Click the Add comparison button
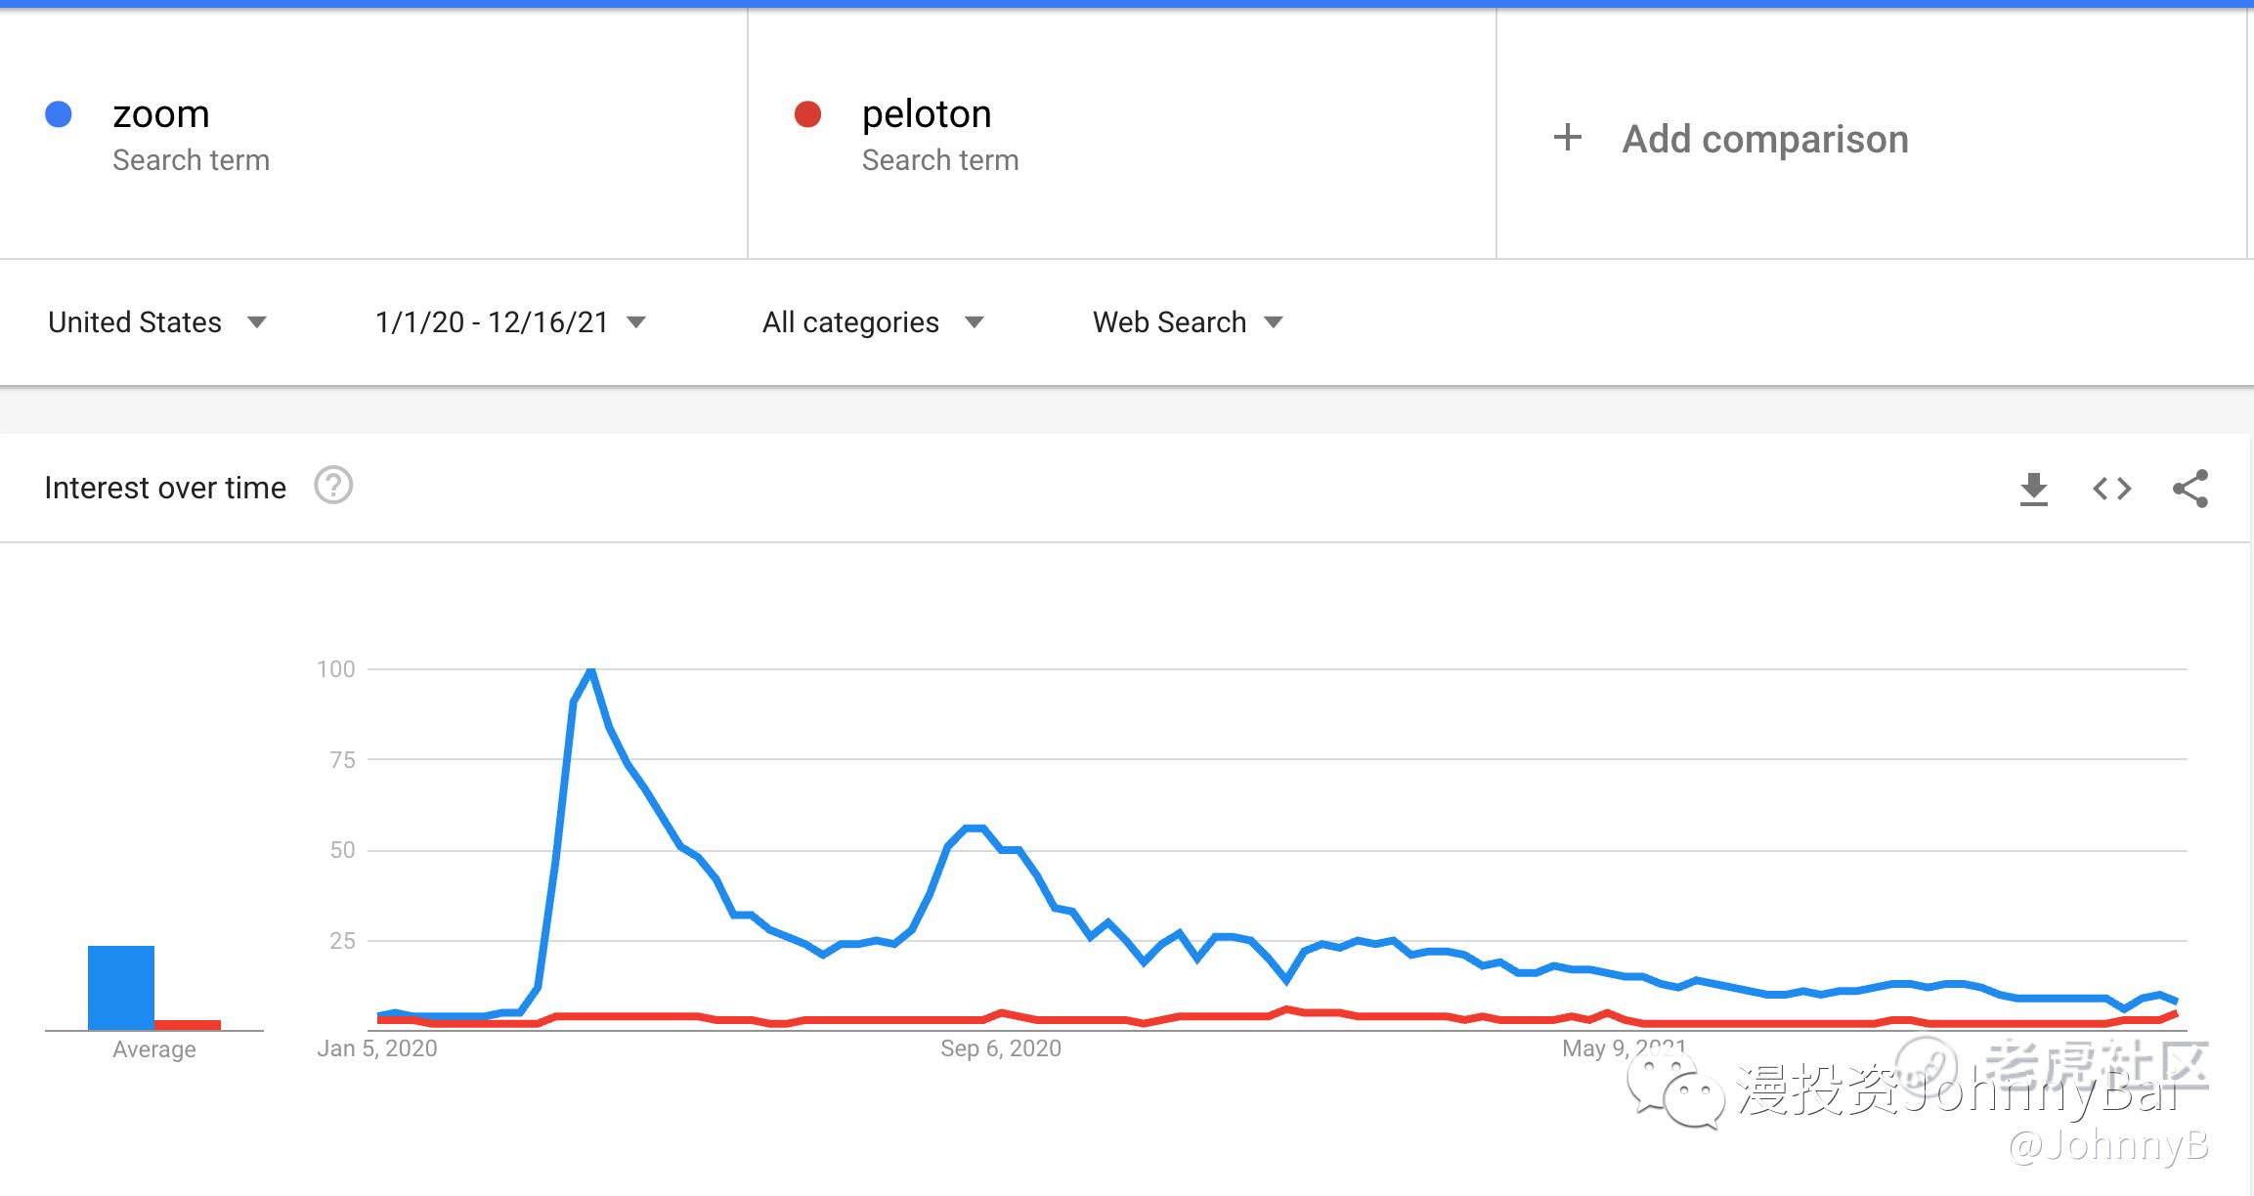 [1764, 139]
